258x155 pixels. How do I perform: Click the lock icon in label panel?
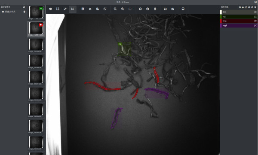(243, 7)
